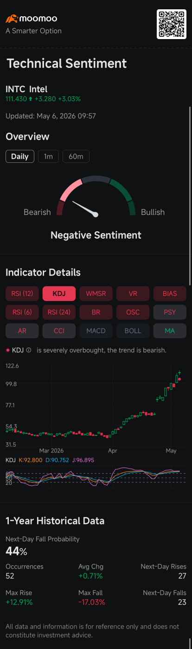Click the KDJ info circle icon
192x649 pixels.
[29, 350]
